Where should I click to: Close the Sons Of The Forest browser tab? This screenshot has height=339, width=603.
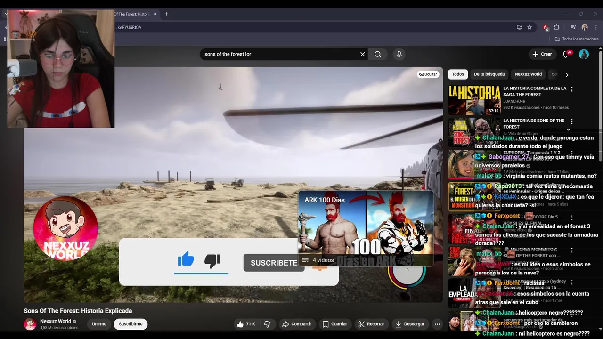(x=155, y=14)
